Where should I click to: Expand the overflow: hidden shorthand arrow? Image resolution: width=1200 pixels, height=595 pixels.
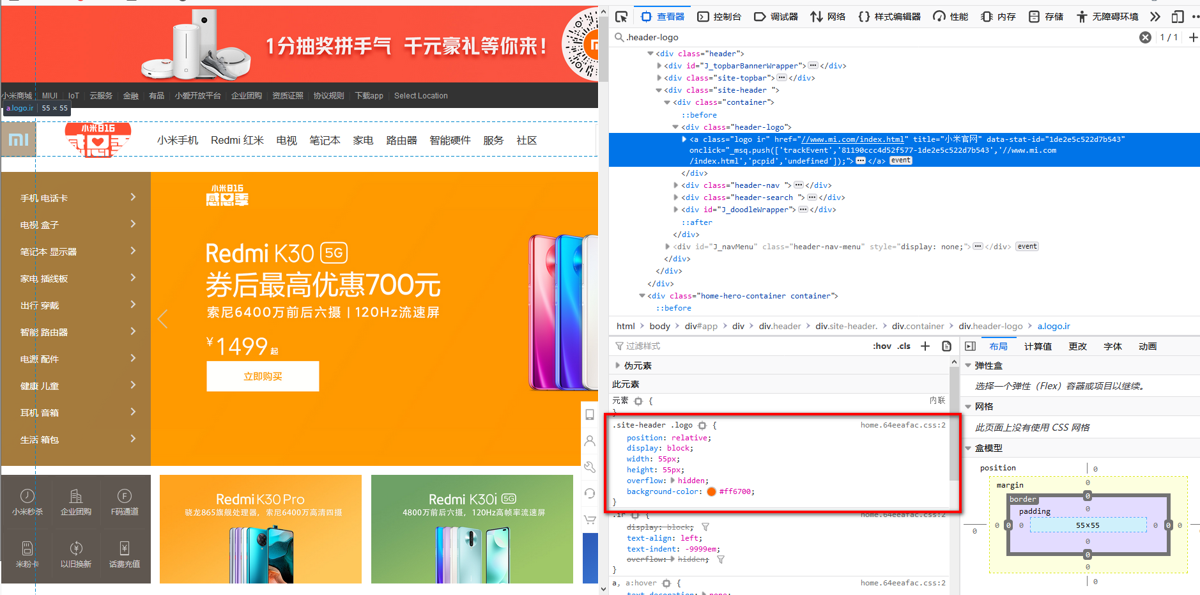point(672,481)
